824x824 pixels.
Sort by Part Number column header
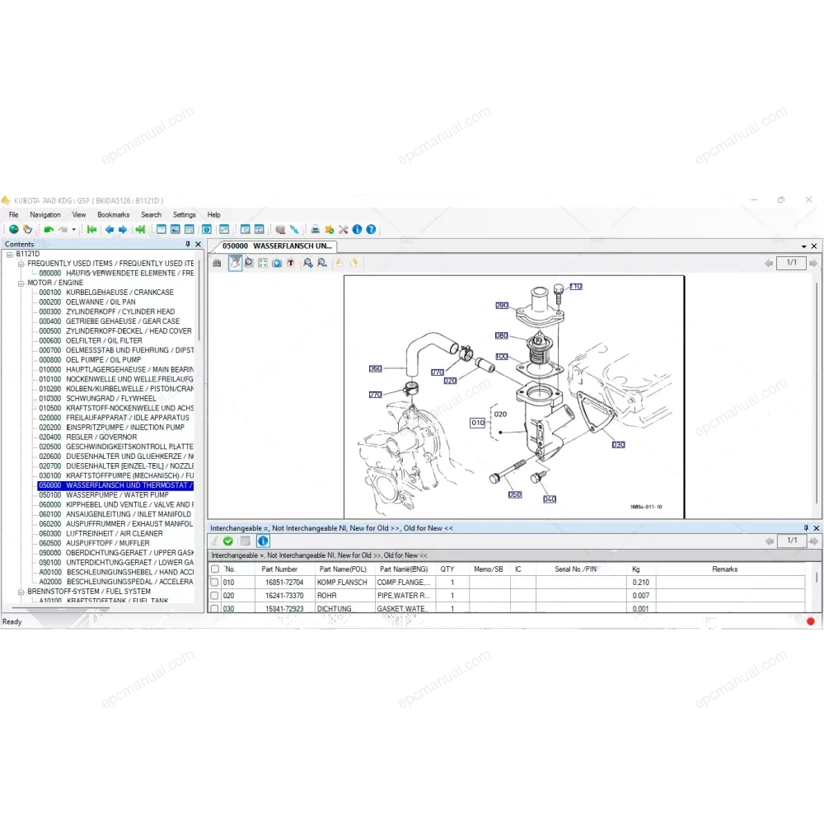pos(279,569)
